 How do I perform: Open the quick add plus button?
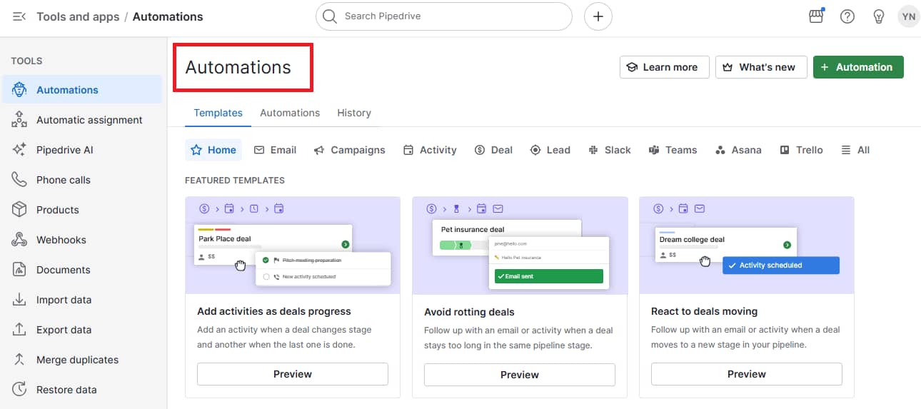598,16
